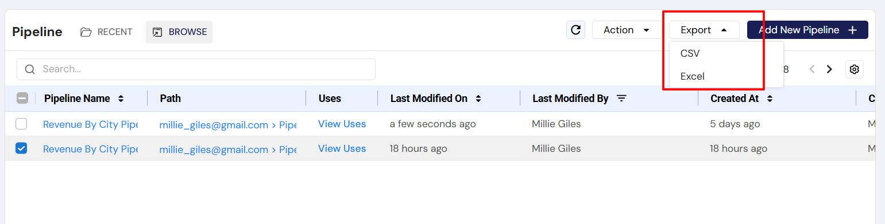The image size is (885, 224).
Task: Check the first Revenue By City pipeline row
Action: [21, 124]
